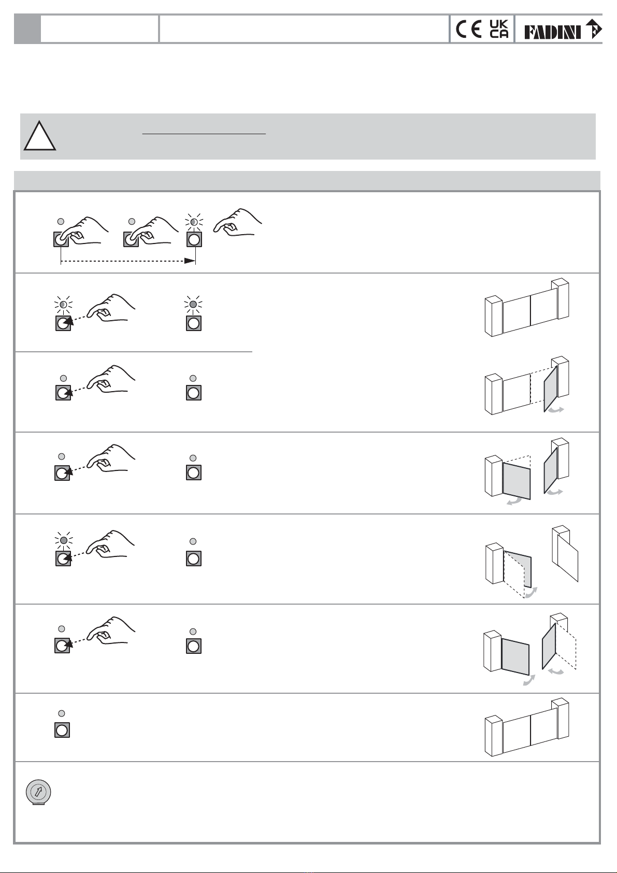Click the gate illustration with left leaf fully open

(532, 563)
